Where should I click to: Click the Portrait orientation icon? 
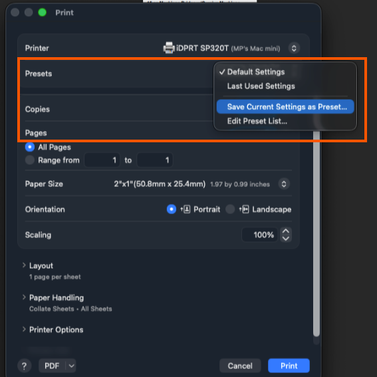point(186,209)
